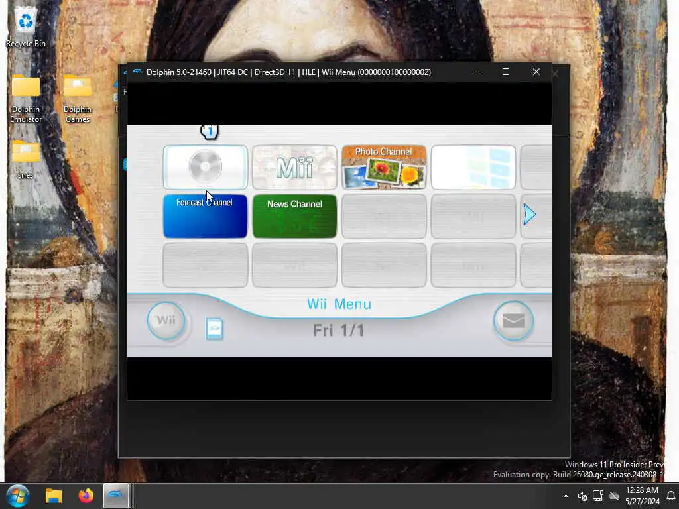Click the Fri 1/1 date text
This screenshot has height=509, width=679.
(x=339, y=331)
